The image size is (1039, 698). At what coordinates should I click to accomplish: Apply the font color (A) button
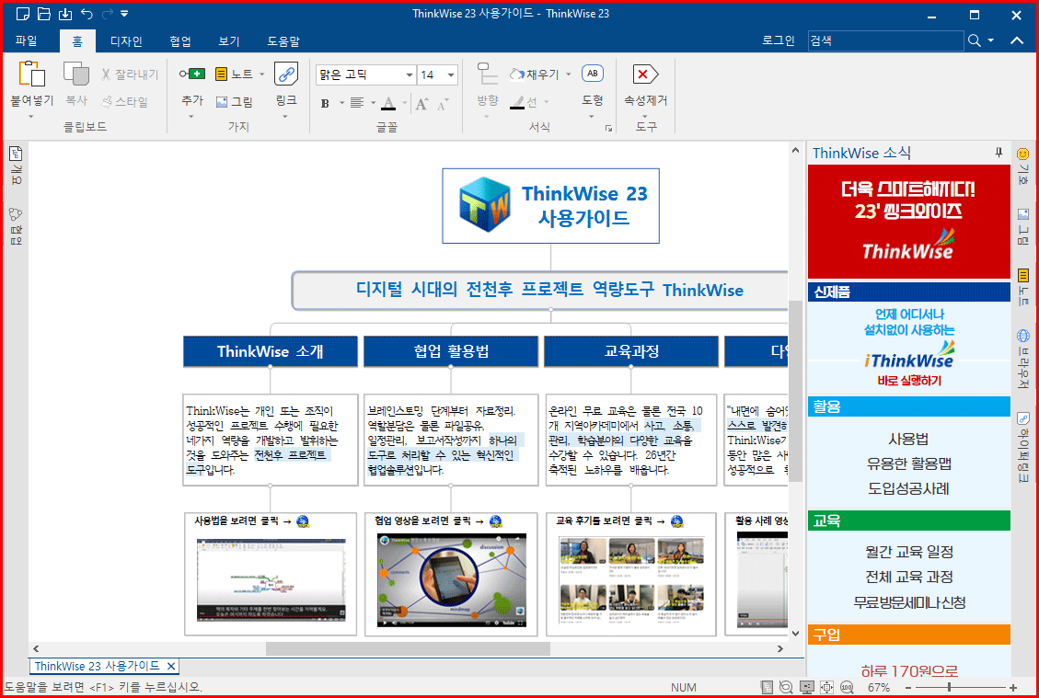click(x=389, y=103)
